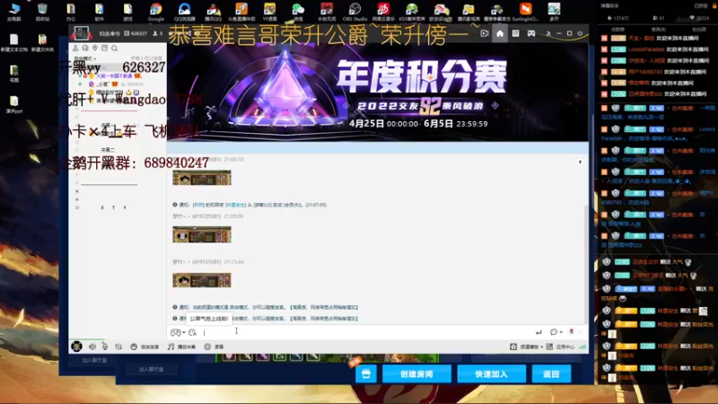The height and width of the screenshot is (404, 718).
Task: Open the play accompaniment music button
Action: click(x=181, y=347)
